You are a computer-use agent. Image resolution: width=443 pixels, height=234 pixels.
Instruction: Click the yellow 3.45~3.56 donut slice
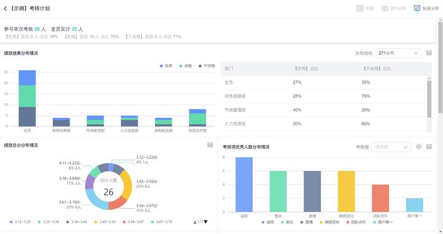click(128, 185)
